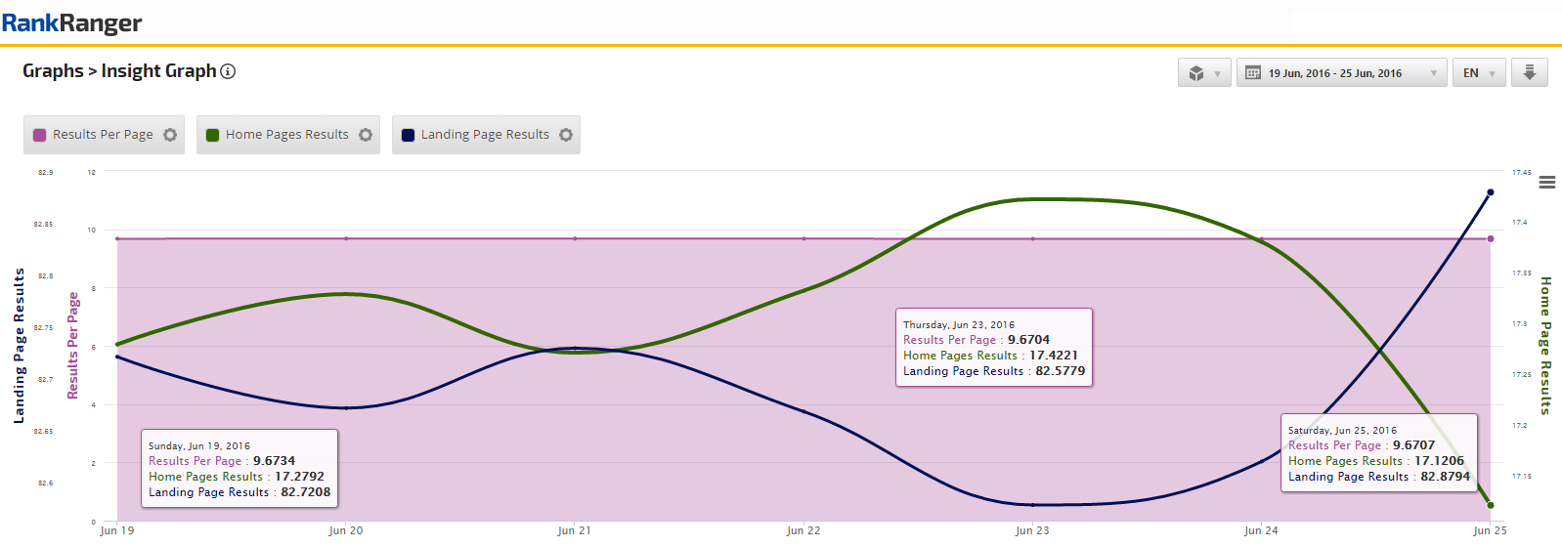Toggle the Landing Page Results series
The height and width of the screenshot is (547, 1562).
tap(485, 135)
